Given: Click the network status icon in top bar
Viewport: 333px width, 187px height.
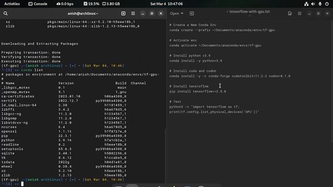Looking at the screenshot, I should [x=306, y=4].
